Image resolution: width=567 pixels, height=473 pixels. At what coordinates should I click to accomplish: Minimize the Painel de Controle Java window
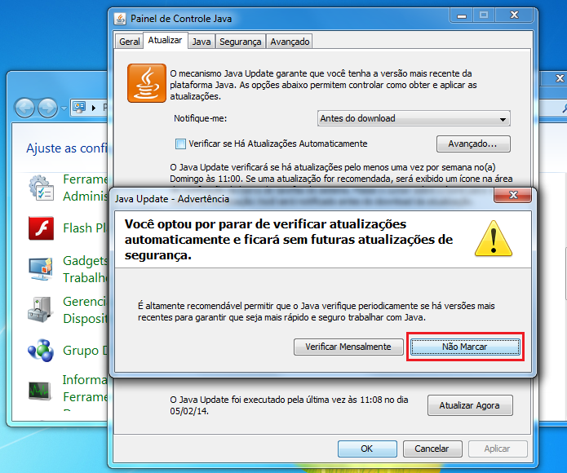462,15
